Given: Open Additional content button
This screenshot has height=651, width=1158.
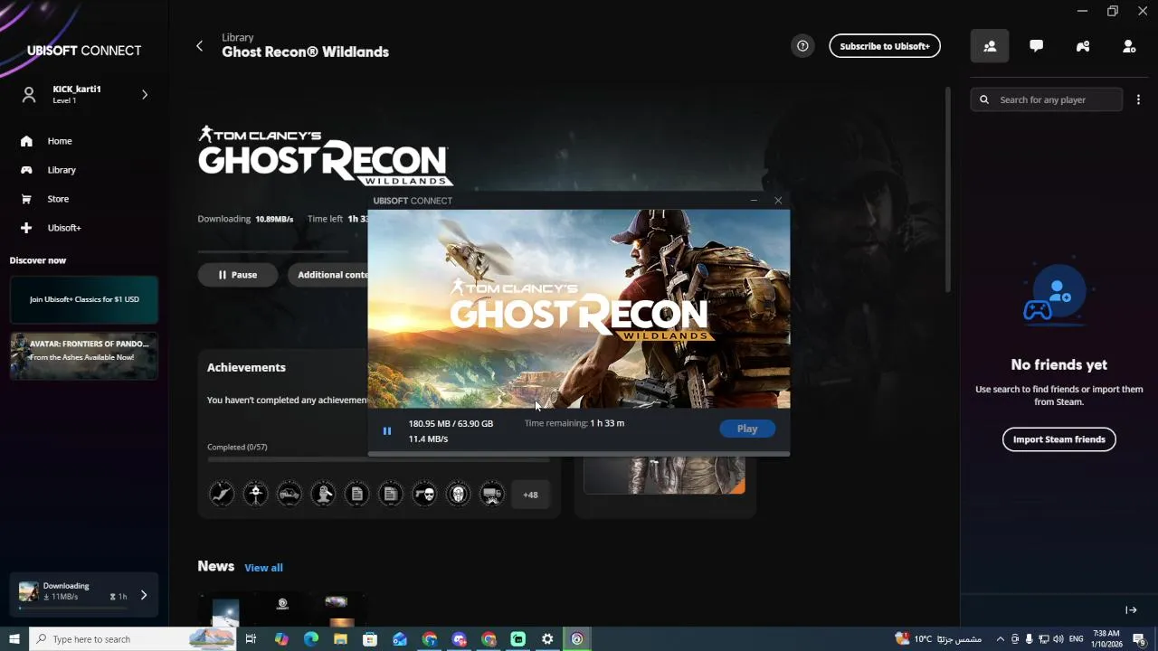Looking at the screenshot, I should (327, 275).
